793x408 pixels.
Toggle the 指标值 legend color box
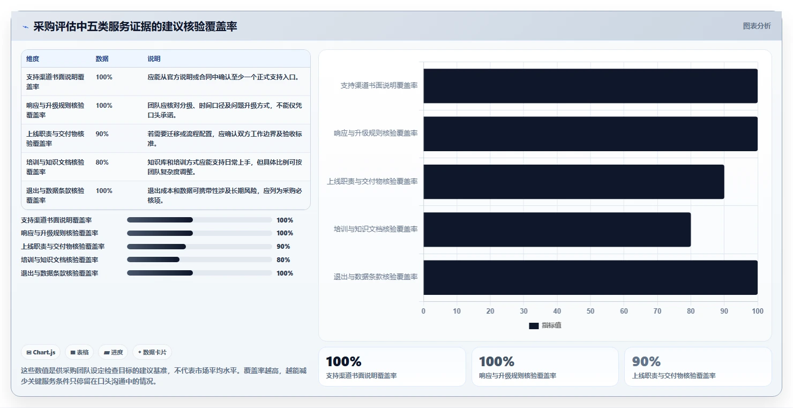(534, 325)
